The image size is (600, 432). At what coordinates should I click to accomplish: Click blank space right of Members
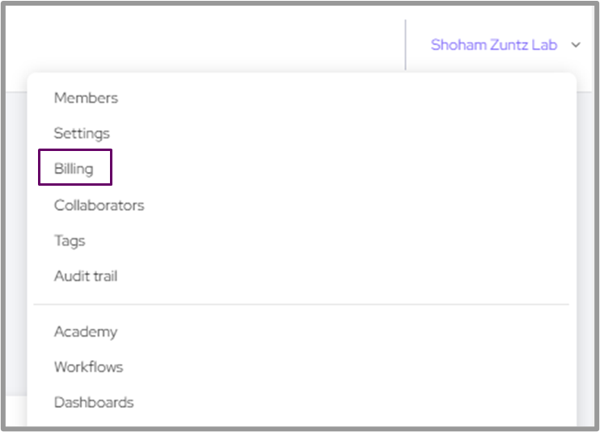coord(323,98)
